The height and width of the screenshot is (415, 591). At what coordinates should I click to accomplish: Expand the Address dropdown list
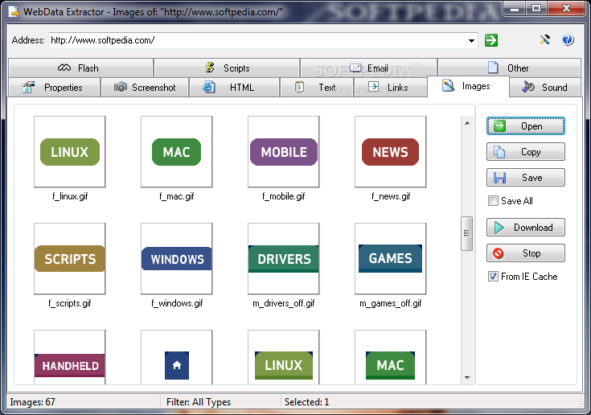coord(471,40)
